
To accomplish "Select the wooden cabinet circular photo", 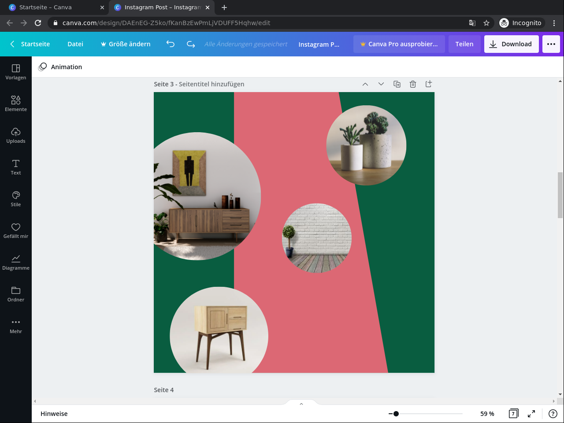I will click(219, 330).
